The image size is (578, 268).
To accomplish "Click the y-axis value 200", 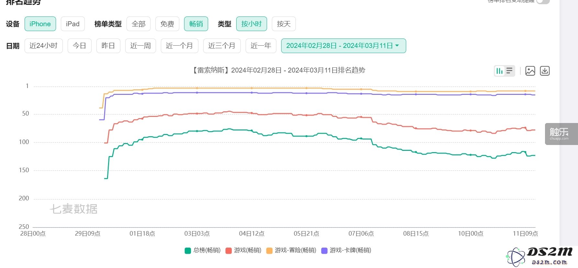I will [x=24, y=198].
